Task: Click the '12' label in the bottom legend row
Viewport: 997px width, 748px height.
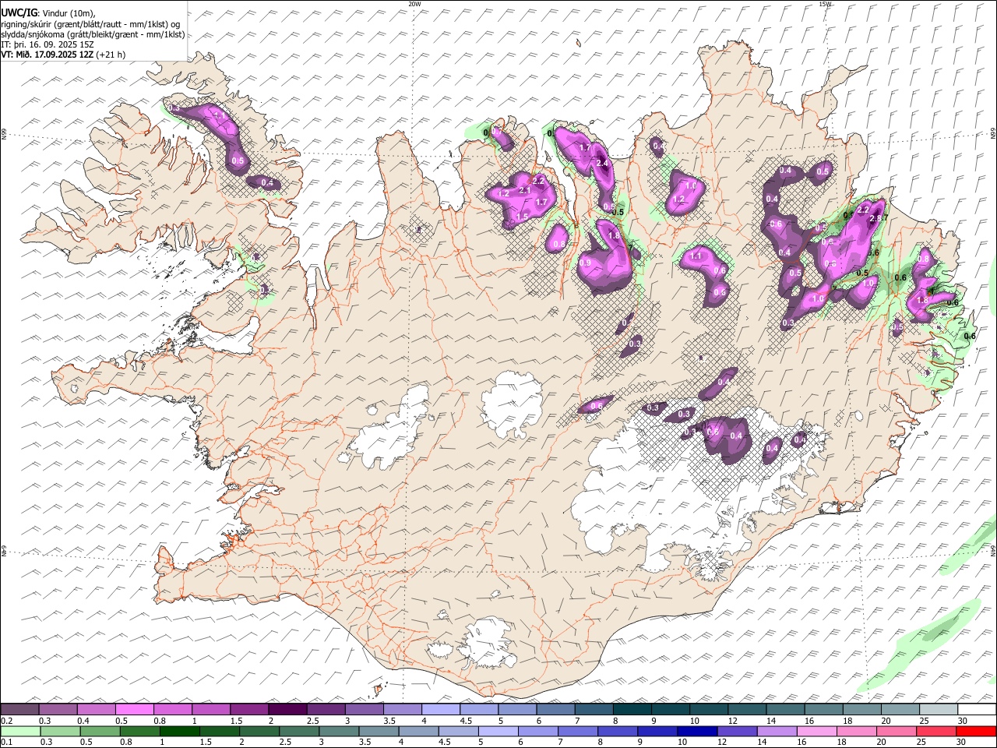Action: pyautogui.click(x=723, y=742)
